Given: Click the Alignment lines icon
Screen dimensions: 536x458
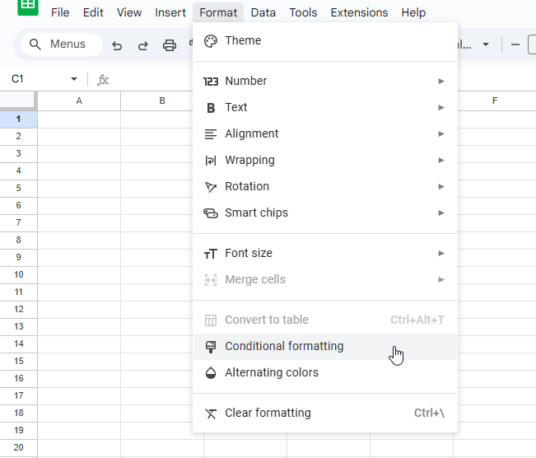Looking at the screenshot, I should [x=211, y=134].
